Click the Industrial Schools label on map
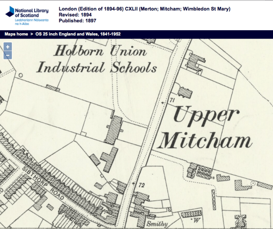This screenshot has height=229, width=273. click(97, 68)
